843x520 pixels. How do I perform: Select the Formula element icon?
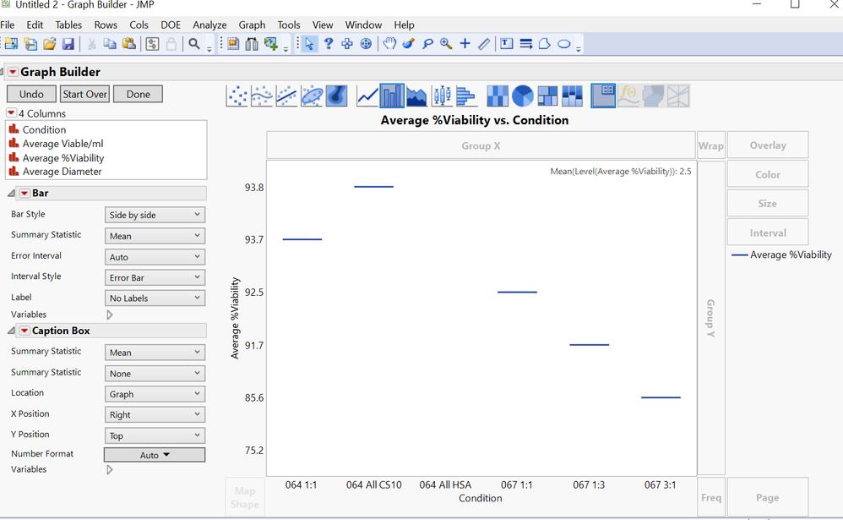tap(628, 96)
